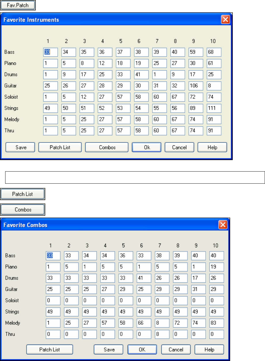Open Combos in Favorite Instruments dialog
Screen dimensions: 265x361
pos(107,147)
